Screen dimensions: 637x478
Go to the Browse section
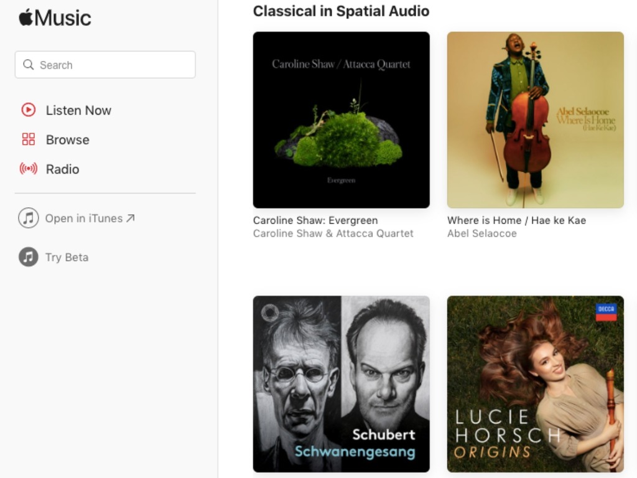tap(55, 139)
